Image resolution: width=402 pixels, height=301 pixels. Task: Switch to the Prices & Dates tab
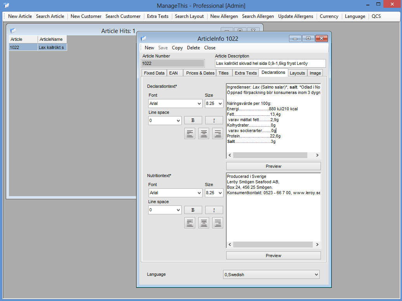[x=200, y=73]
